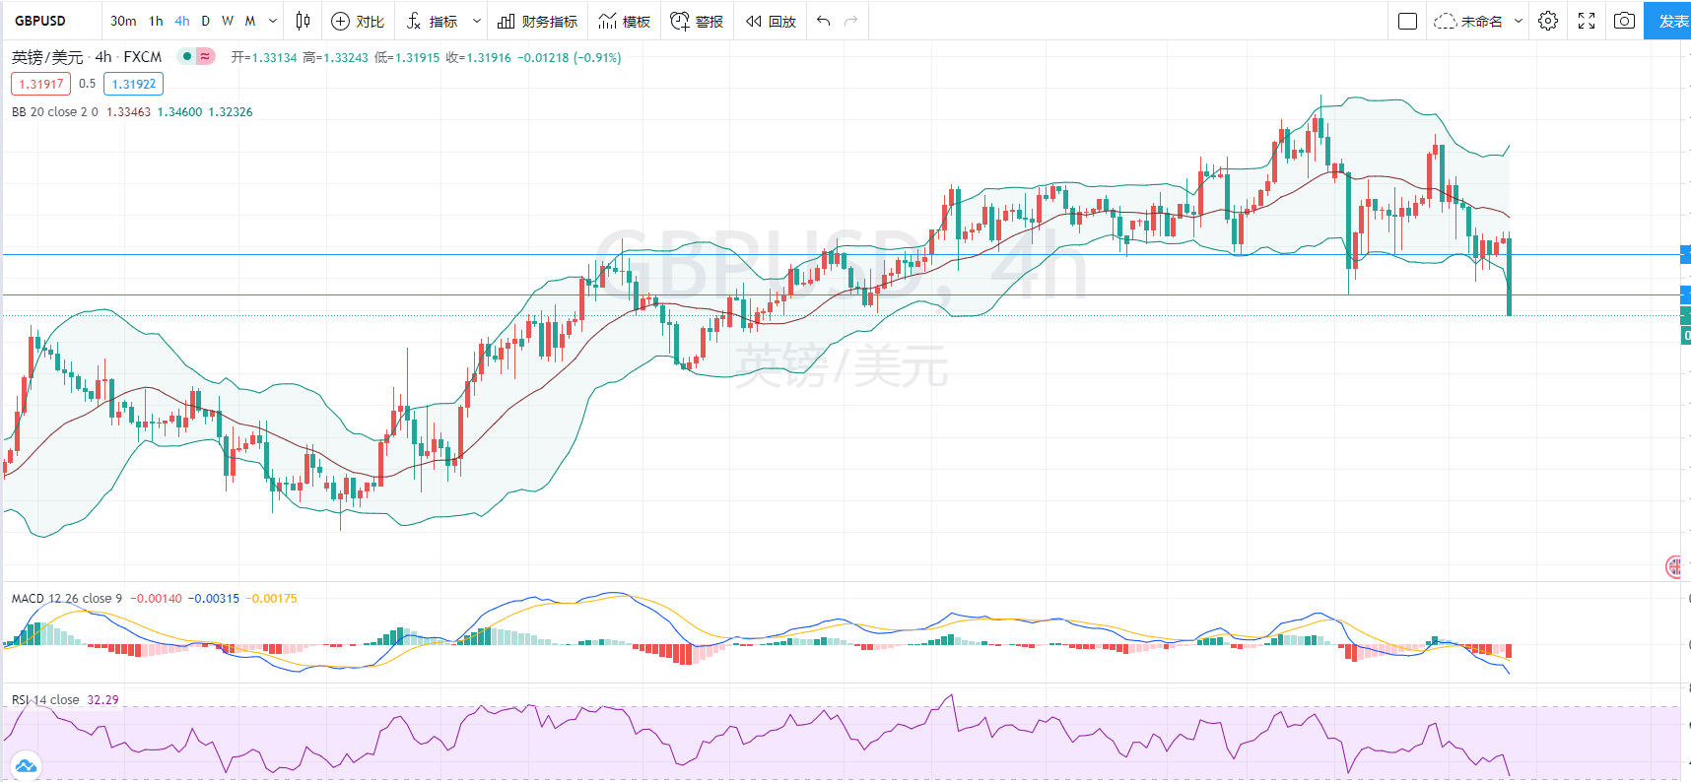Click the spread value 0.5
The image size is (1691, 782).
87,84
